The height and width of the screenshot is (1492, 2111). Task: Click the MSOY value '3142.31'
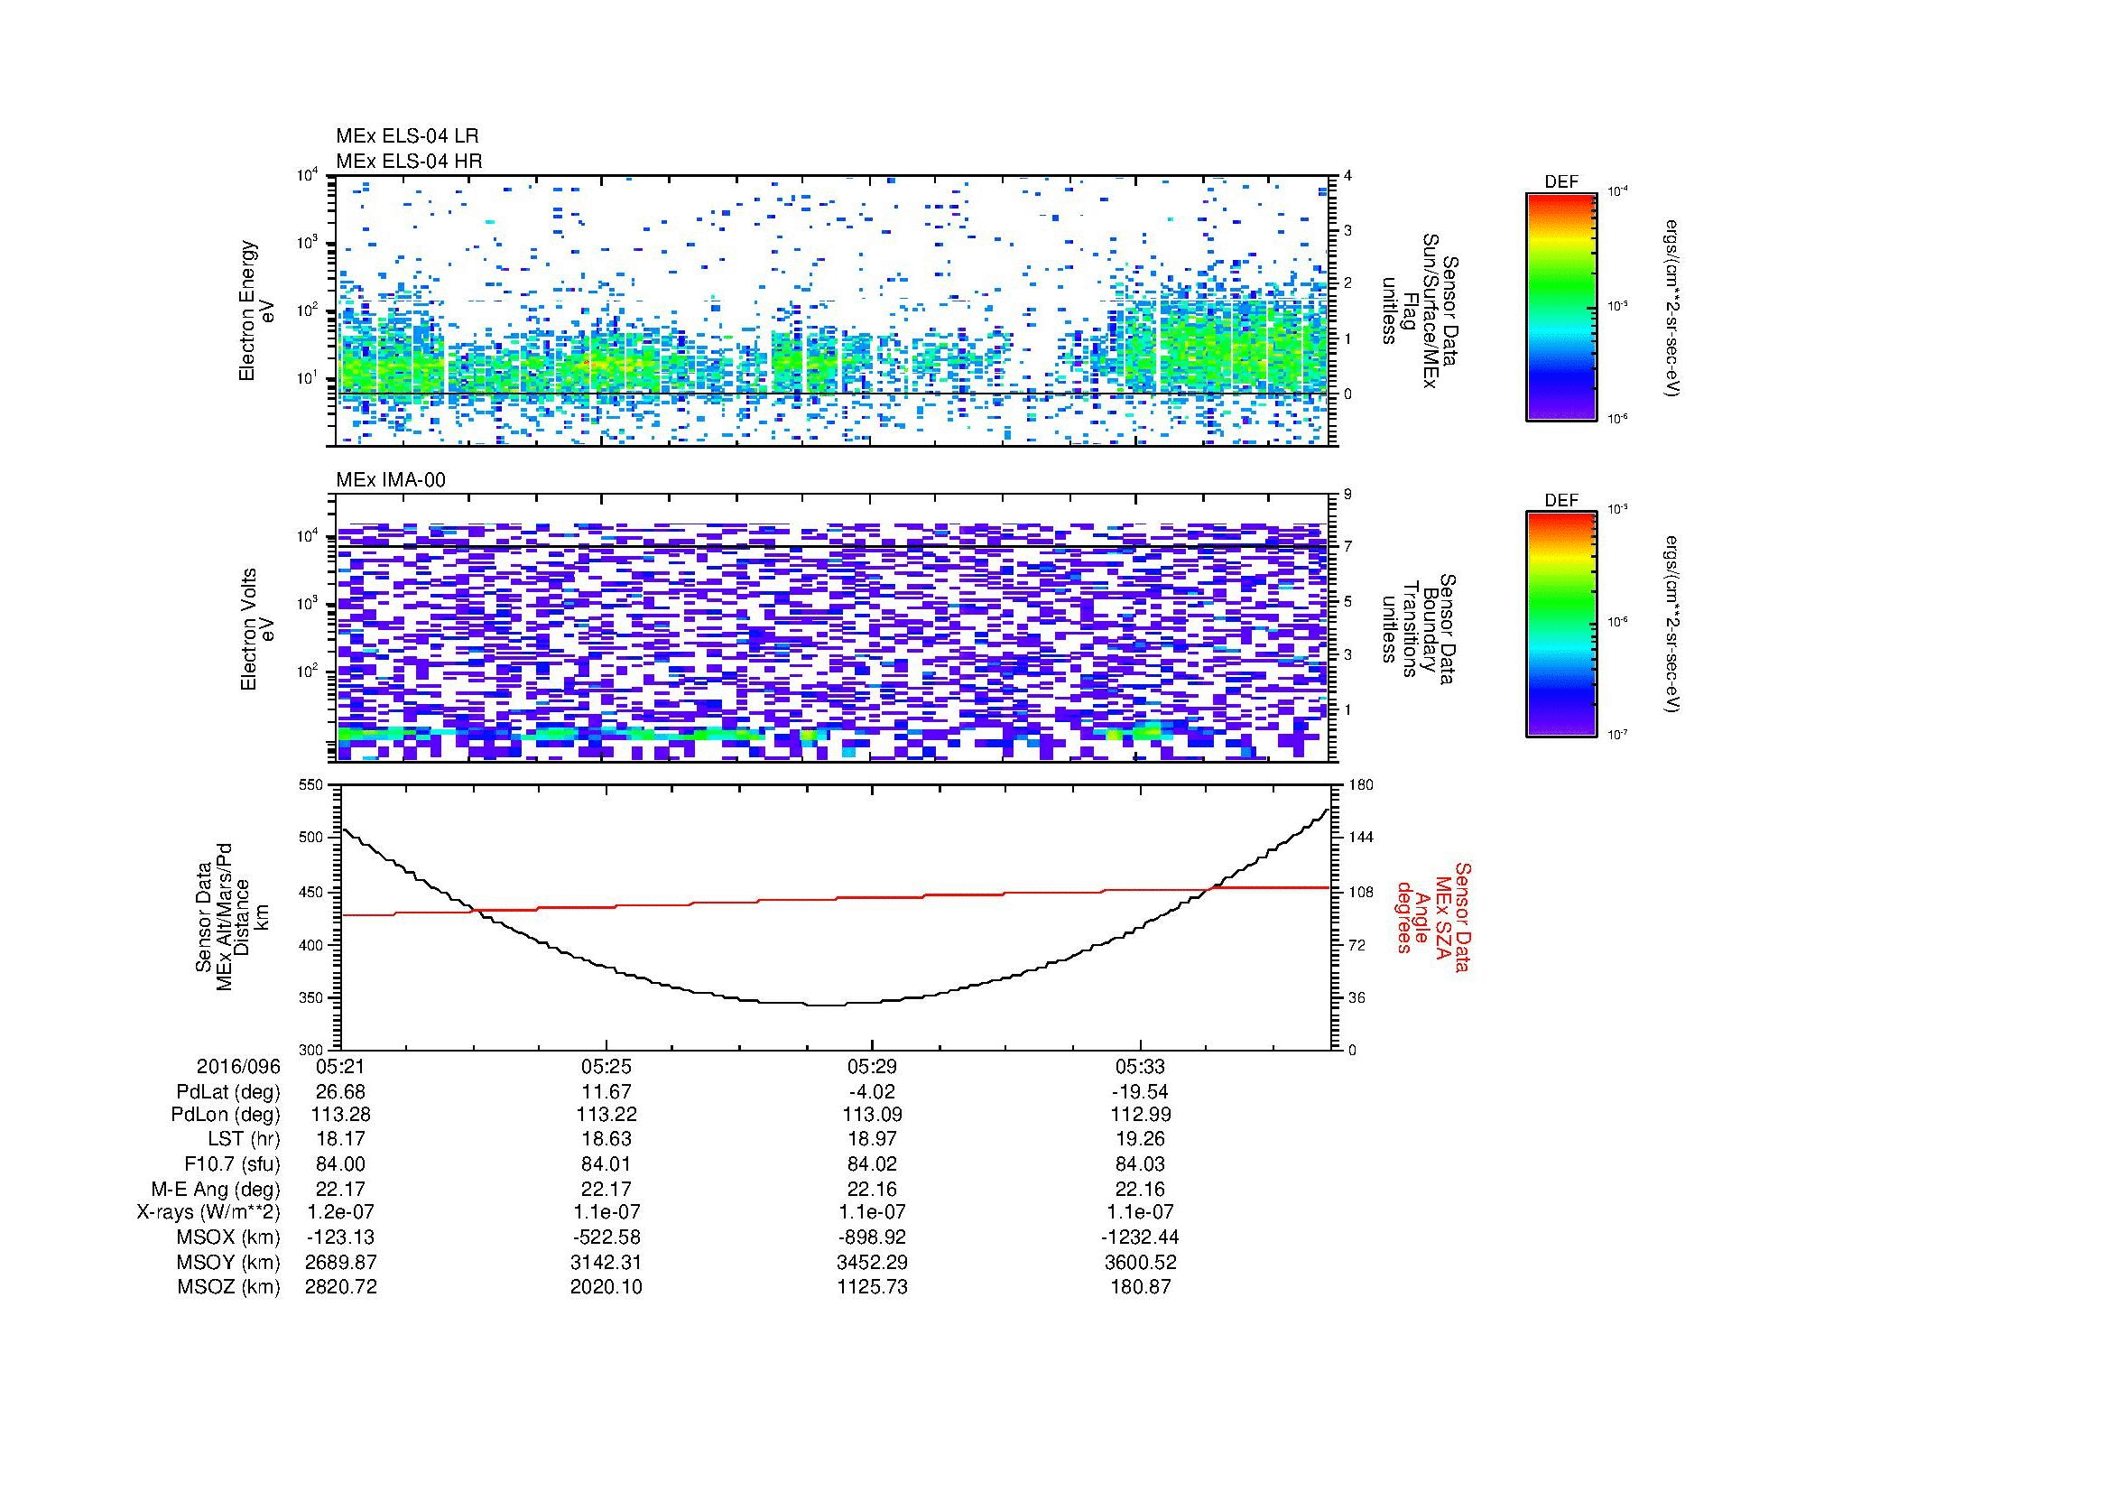pos(606,1263)
